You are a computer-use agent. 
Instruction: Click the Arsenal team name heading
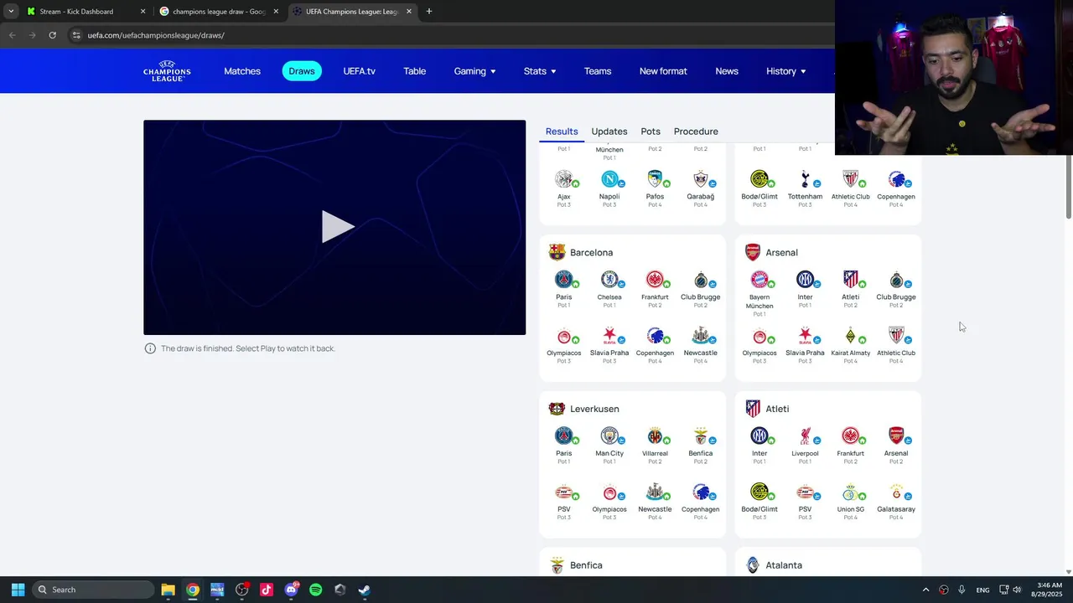pos(781,252)
